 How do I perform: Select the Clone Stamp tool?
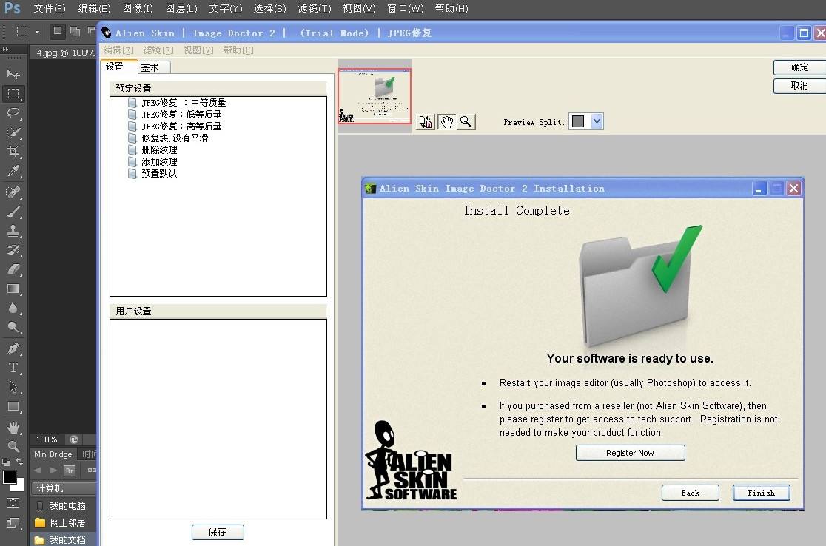13,230
